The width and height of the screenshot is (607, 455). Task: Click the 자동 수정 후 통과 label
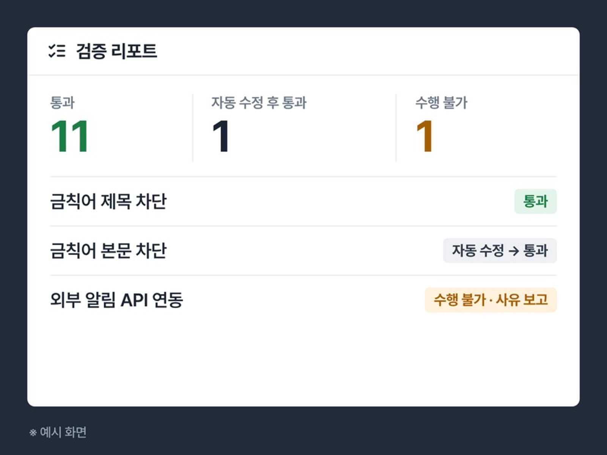coord(259,102)
